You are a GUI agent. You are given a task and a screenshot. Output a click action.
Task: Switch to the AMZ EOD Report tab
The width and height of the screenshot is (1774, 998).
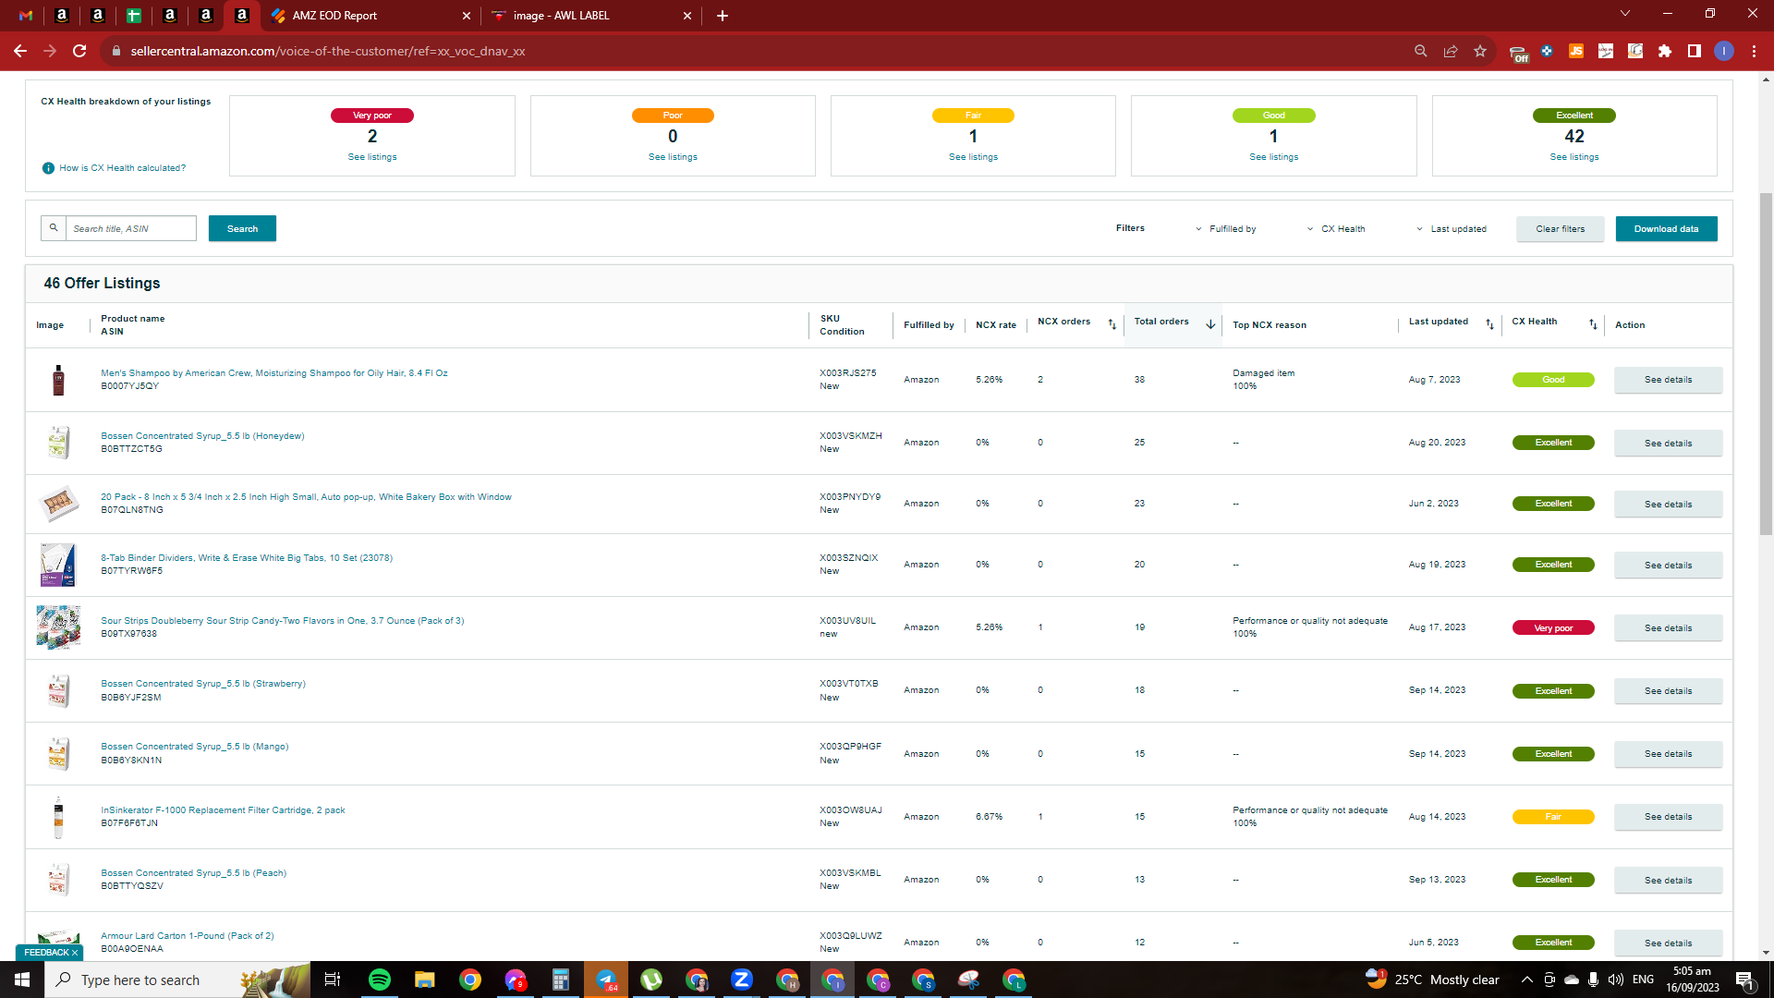[369, 16]
